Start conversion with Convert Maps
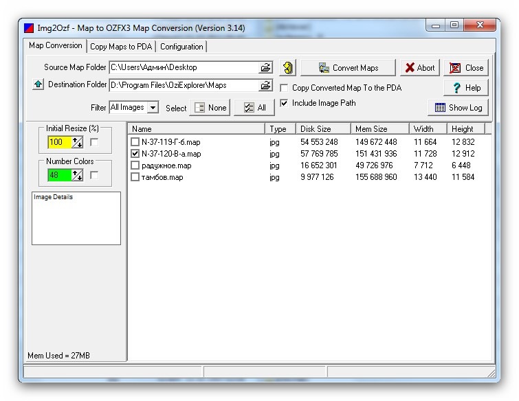519x401 pixels. pyautogui.click(x=348, y=68)
